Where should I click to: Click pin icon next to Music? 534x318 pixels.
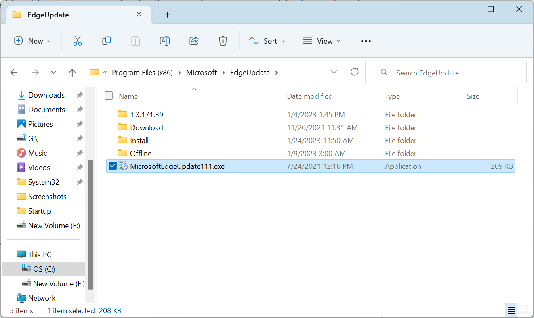(x=80, y=153)
